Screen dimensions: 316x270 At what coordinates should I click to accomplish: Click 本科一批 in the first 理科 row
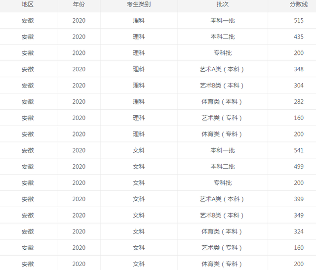coord(222,20)
